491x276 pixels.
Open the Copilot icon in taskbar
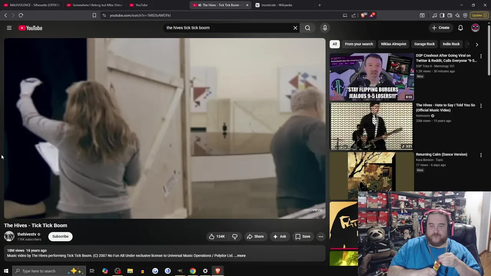pyautogui.click(x=105, y=271)
